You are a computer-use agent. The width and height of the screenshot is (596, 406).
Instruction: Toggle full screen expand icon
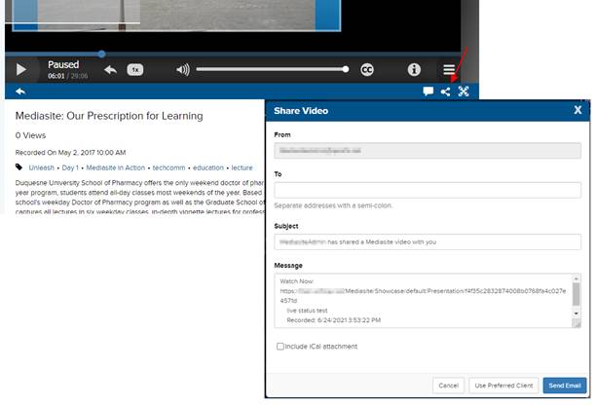click(464, 92)
